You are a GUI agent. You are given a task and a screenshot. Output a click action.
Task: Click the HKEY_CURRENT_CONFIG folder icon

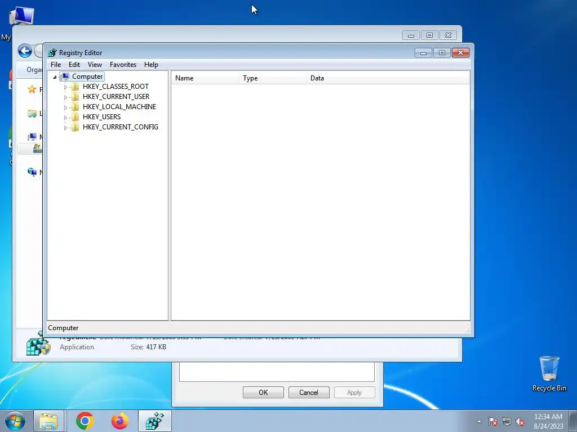coord(75,127)
